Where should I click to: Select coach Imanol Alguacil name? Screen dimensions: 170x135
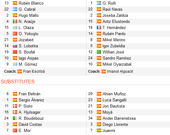[120, 71]
